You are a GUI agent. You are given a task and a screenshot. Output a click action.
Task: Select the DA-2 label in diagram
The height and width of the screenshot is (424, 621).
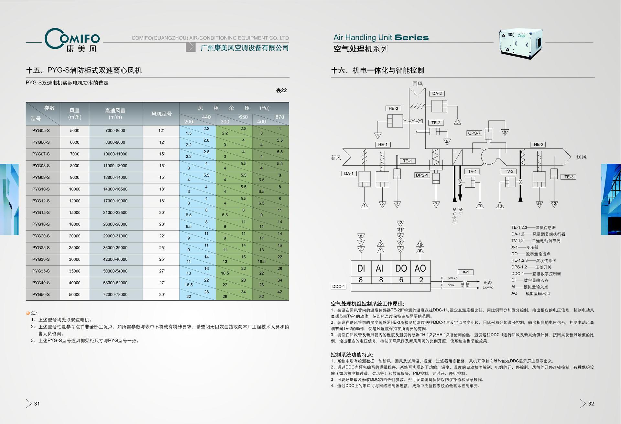click(437, 93)
